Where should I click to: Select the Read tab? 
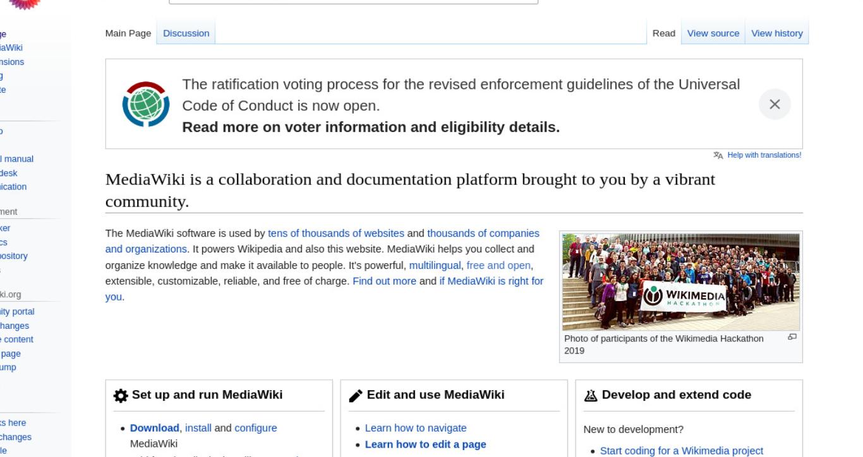click(664, 33)
